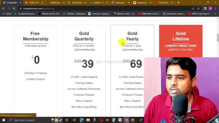219x123 pixels.
Task: Open the Affiliate Secrets 4.0 bookmark
Action: (x=49, y=14)
